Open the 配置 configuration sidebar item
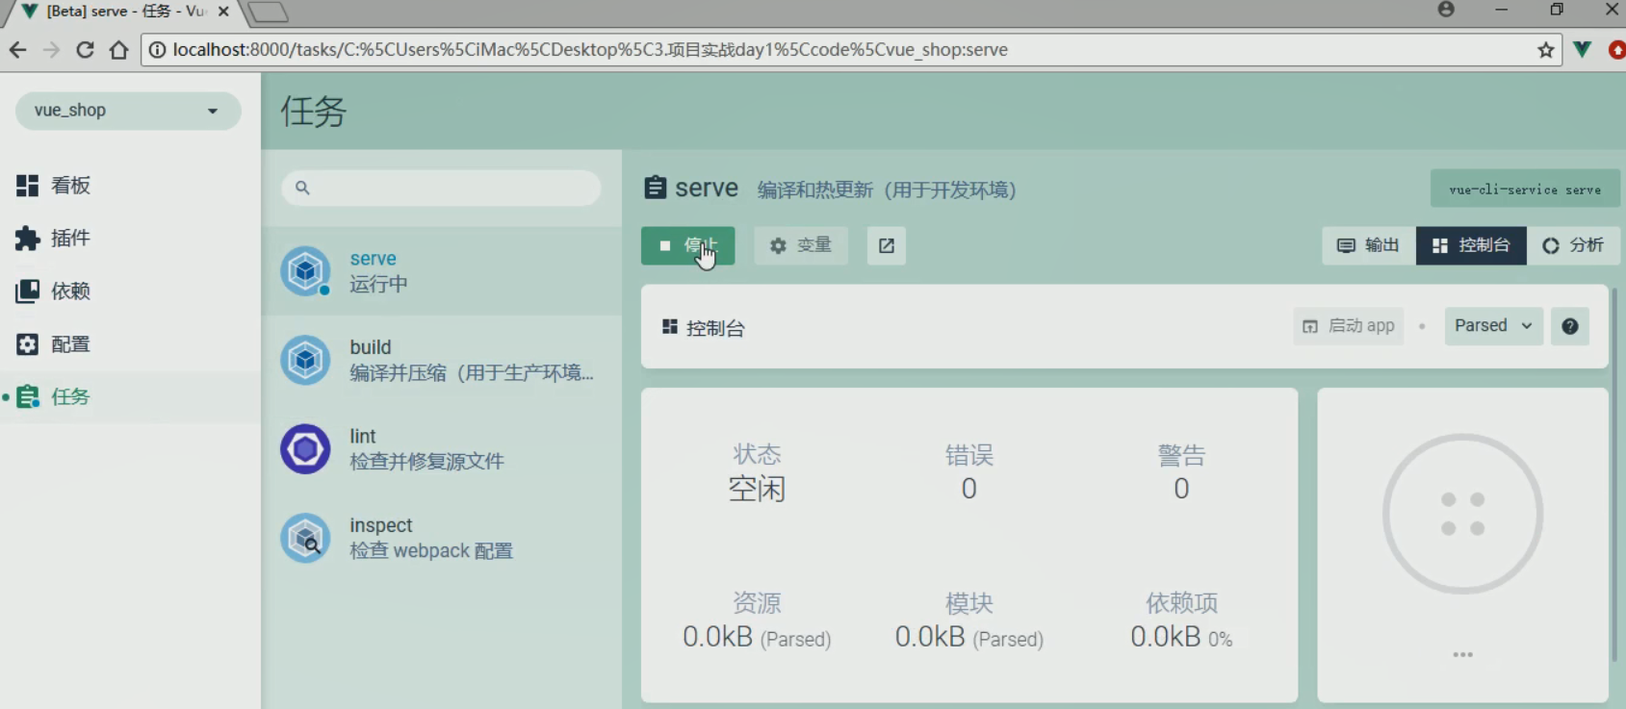This screenshot has width=1626, height=709. tap(130, 344)
